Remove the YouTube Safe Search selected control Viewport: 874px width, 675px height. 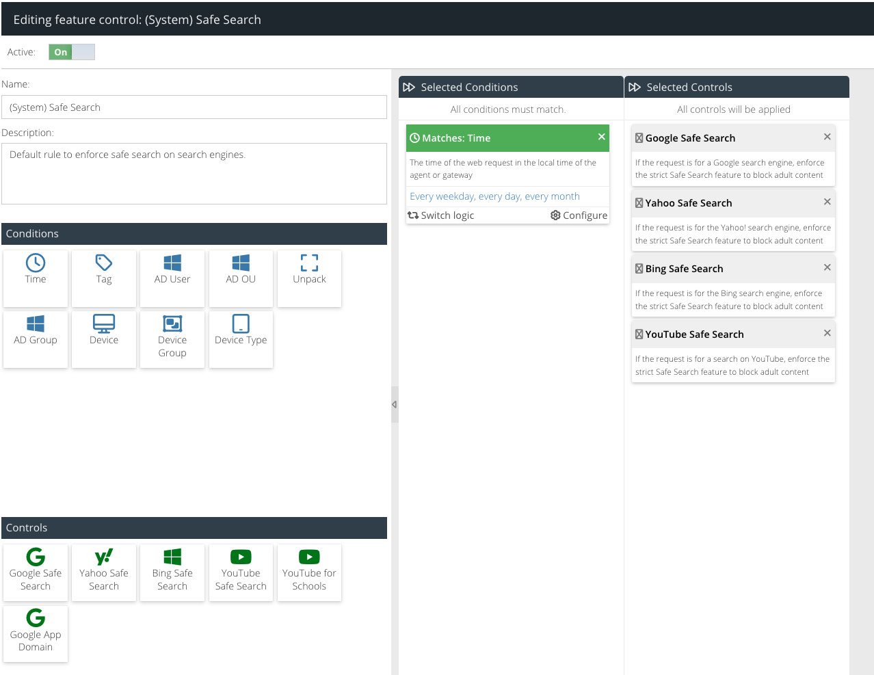point(827,333)
